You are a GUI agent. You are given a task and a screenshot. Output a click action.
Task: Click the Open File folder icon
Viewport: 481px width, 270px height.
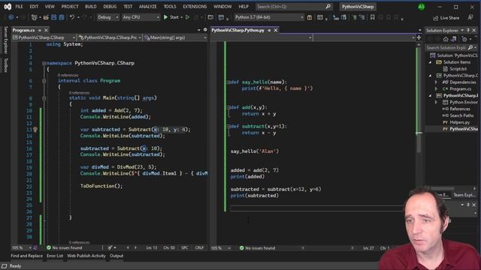(x=46, y=17)
